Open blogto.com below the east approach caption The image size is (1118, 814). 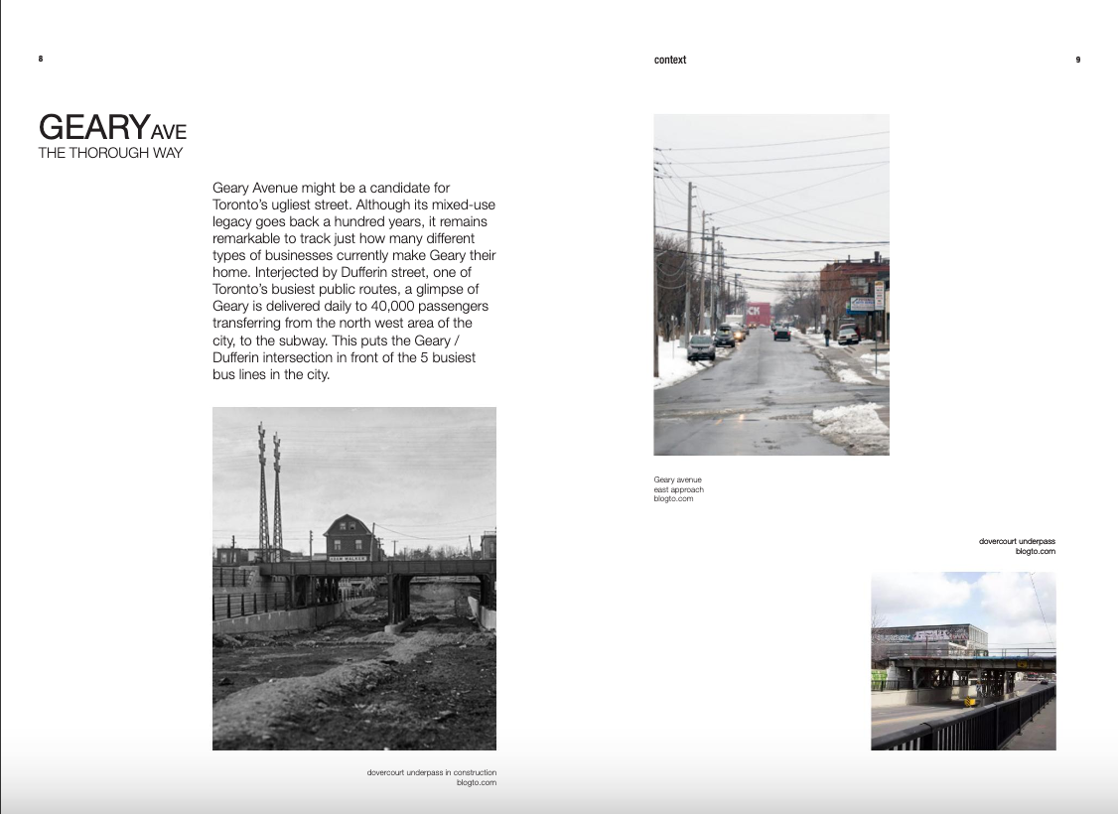coord(673,498)
